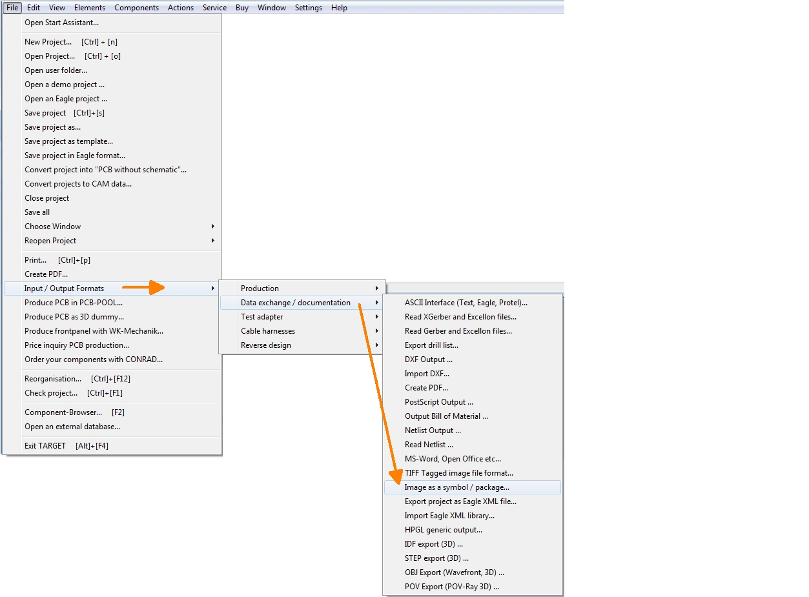Viewport: 809px width, 597px height.
Task: Open the Edit menu
Action: point(34,8)
